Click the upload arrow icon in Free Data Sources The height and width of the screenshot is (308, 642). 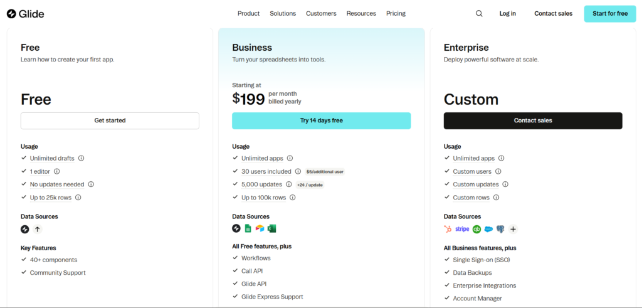(37, 230)
